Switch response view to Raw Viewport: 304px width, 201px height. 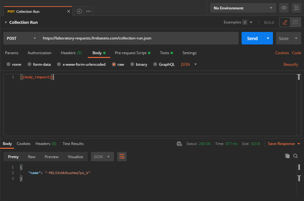(x=32, y=157)
